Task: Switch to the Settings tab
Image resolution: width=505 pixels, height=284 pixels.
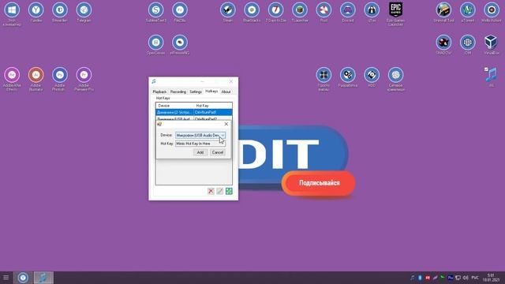Action: click(196, 92)
